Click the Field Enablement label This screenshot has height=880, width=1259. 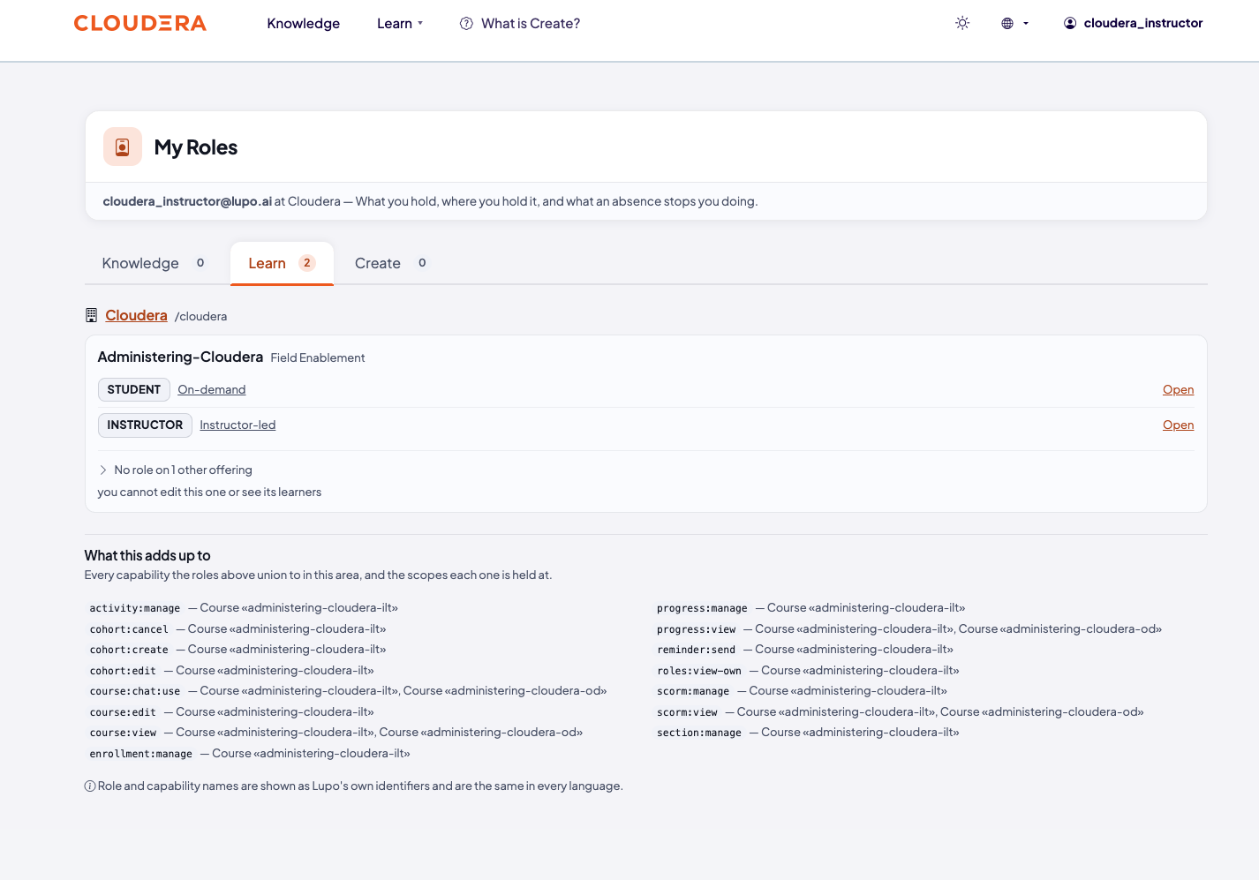tap(318, 357)
